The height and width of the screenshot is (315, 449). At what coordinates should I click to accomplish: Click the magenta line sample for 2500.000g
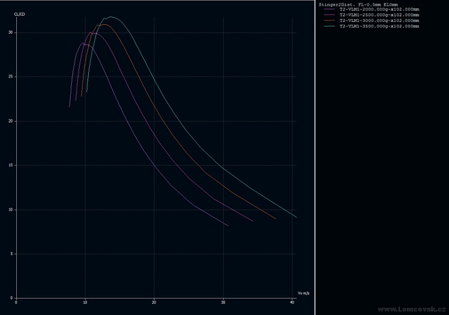(x=330, y=15)
